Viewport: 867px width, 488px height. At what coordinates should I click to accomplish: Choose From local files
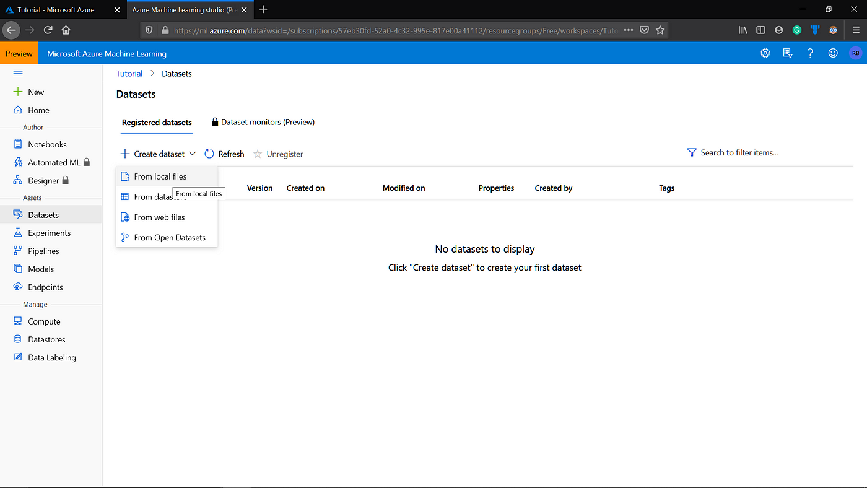tap(167, 176)
